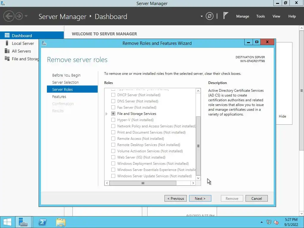
Task: Toggle the DNS Server checkbox
Action: coord(113,101)
